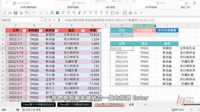Switch to Filter顯示不相鄰資料(M1) sheet tab

point(38,105)
